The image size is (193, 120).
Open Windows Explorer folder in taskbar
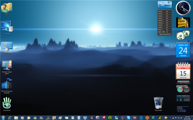pos(16,118)
